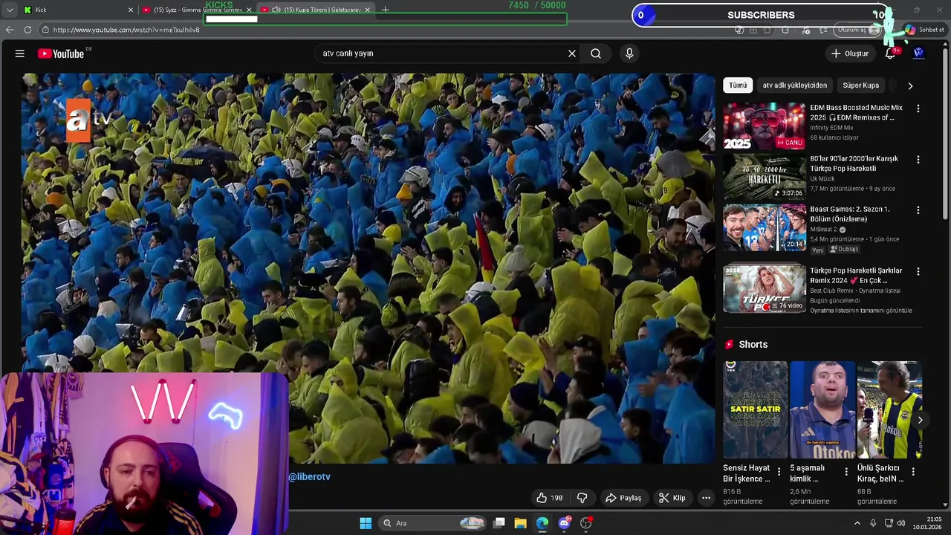Screen dimensions: 951x535
Task: Open 80'ler 90'lar Türkçe Pop thumbnail
Action: [765, 177]
